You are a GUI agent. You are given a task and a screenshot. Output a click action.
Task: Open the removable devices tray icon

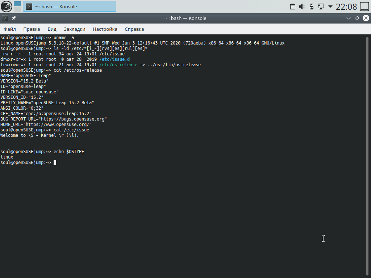[311, 7]
